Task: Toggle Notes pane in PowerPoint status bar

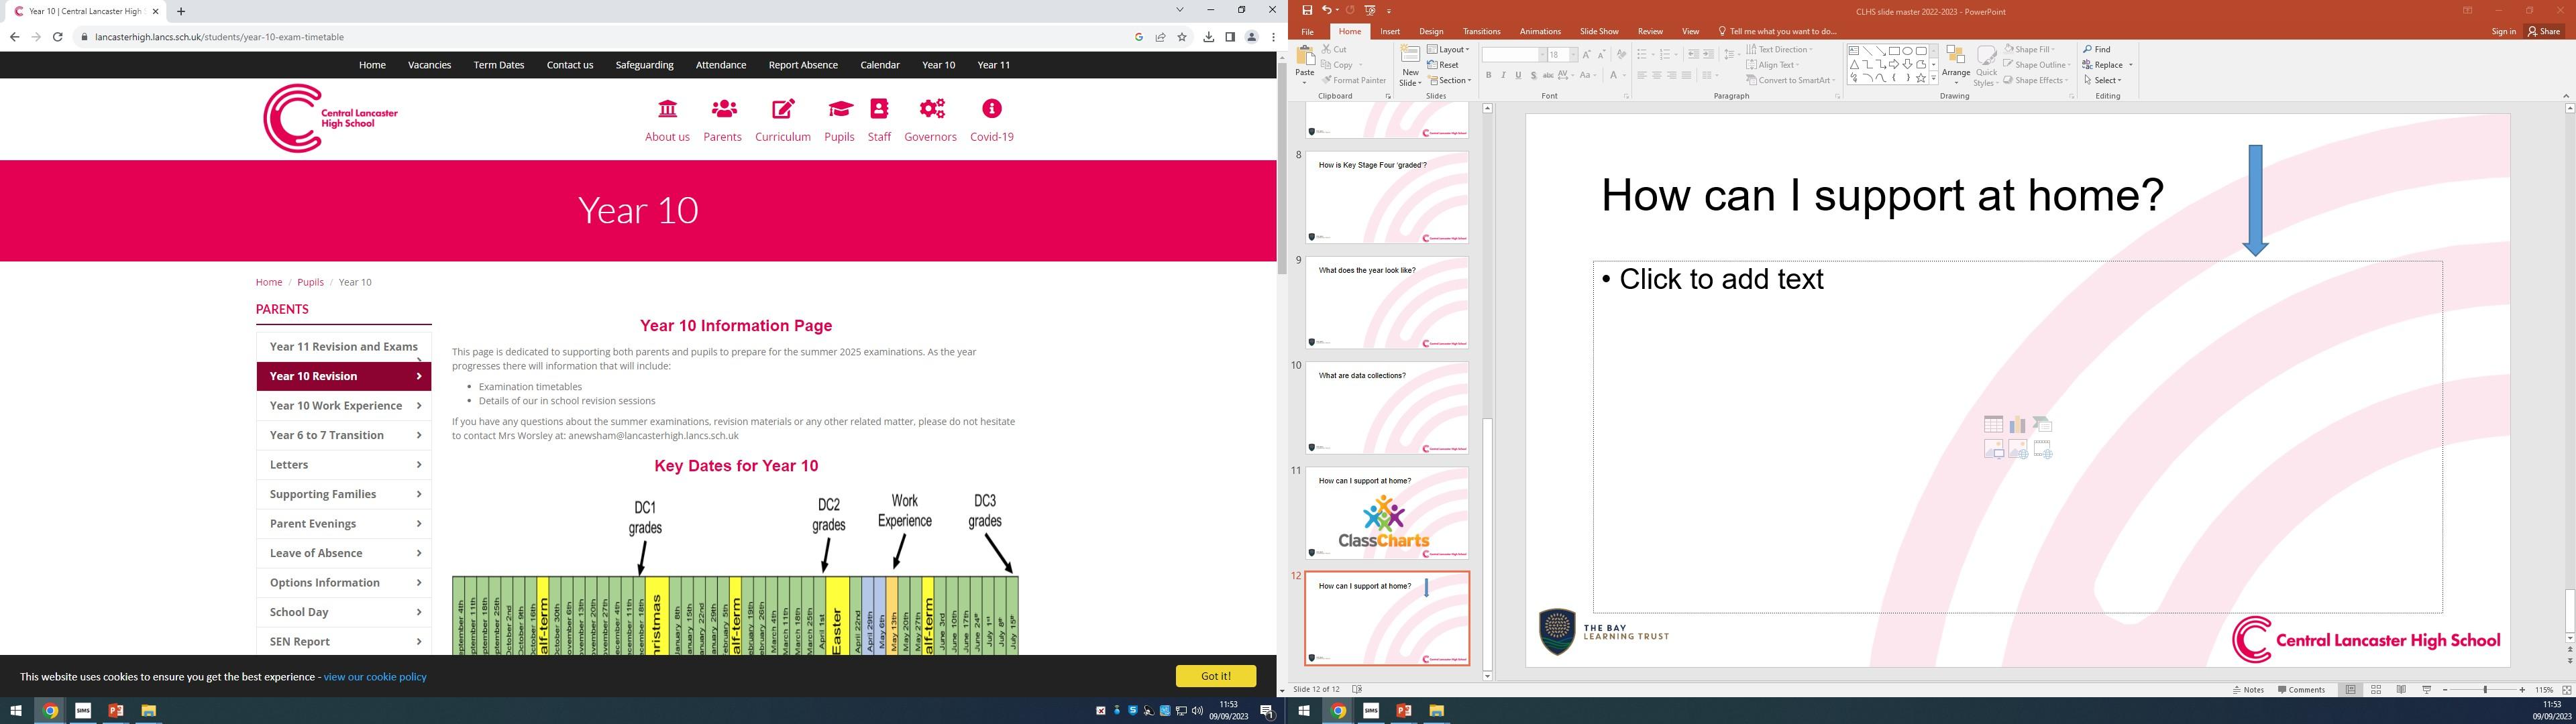Action: tap(2248, 690)
